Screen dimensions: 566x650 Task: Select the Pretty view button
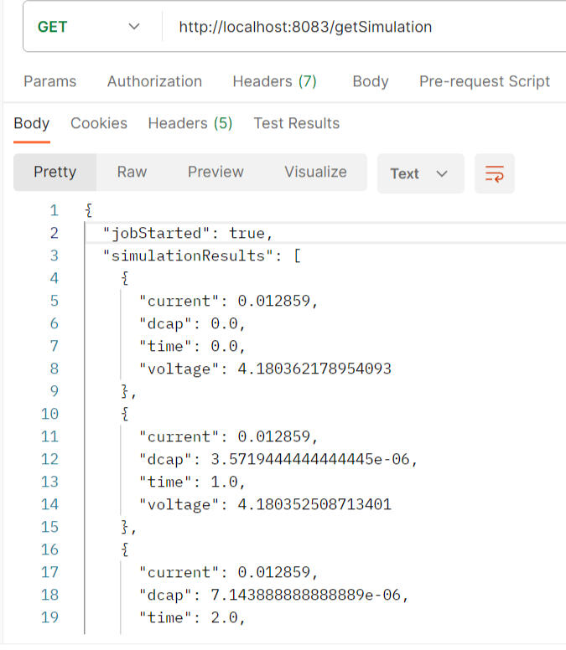tap(55, 172)
